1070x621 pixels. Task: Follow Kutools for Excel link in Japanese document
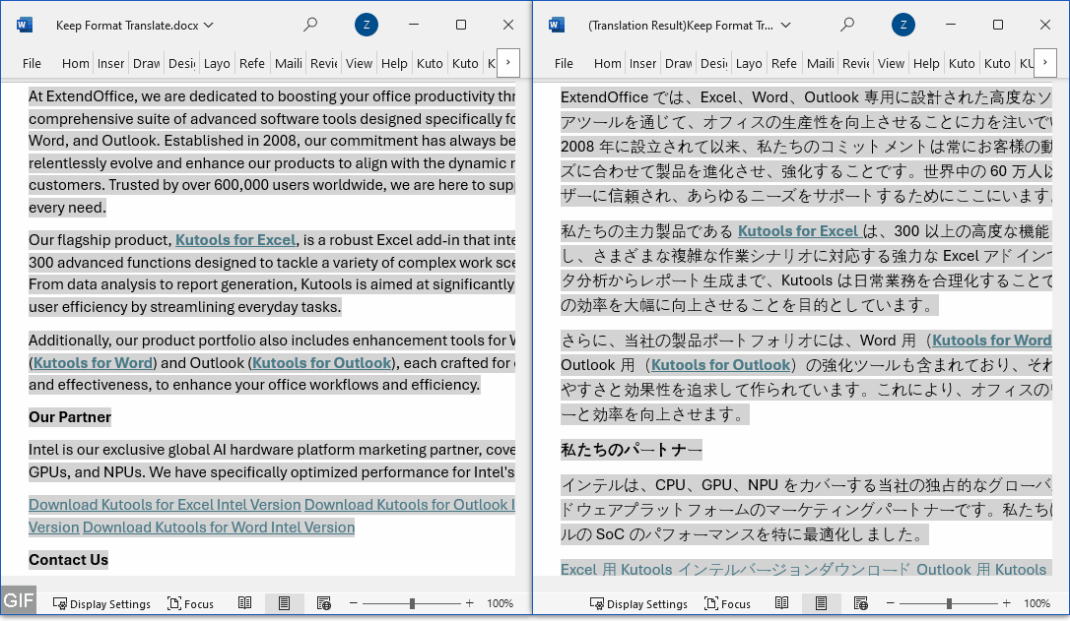[x=798, y=231]
